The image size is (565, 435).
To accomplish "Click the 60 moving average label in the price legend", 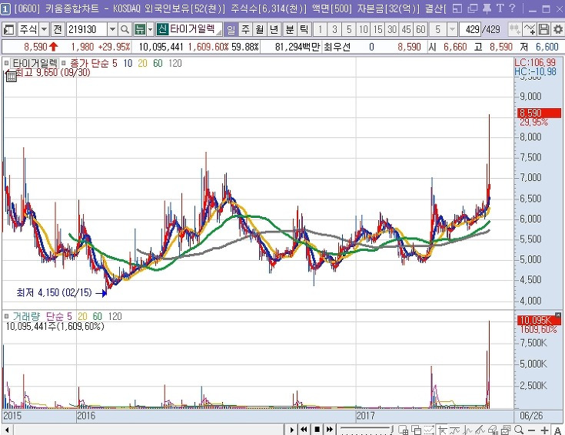I will (158, 63).
